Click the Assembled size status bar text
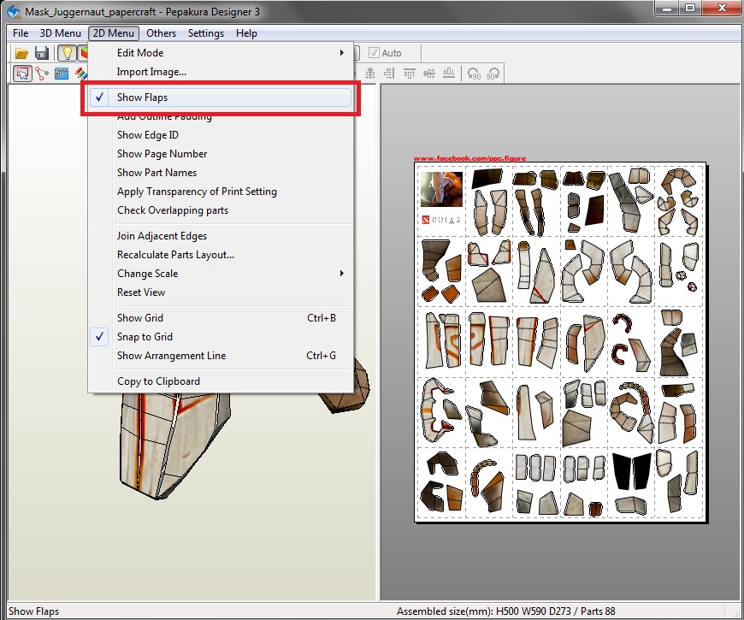Image resolution: width=744 pixels, height=620 pixels. tap(505, 611)
